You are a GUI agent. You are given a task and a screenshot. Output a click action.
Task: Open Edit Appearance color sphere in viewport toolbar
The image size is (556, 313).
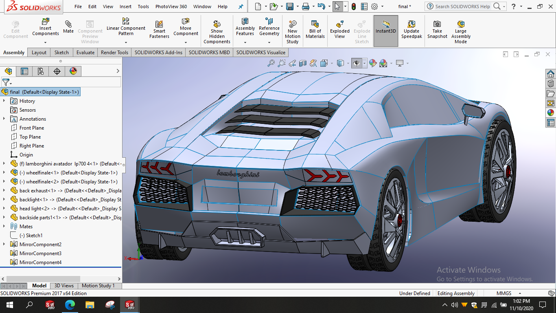tap(373, 63)
